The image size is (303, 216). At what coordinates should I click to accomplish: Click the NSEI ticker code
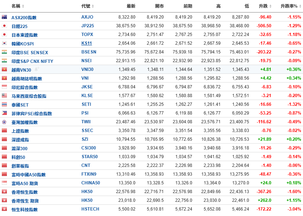[86, 60]
